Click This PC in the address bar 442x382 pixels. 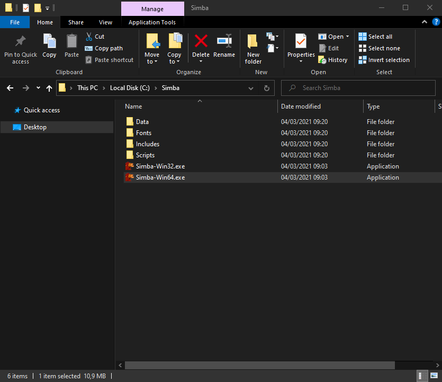coord(87,88)
